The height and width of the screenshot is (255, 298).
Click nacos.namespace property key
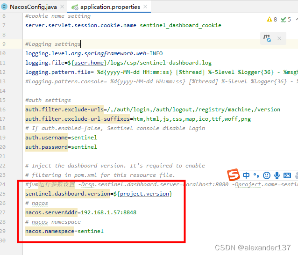tap(50, 231)
